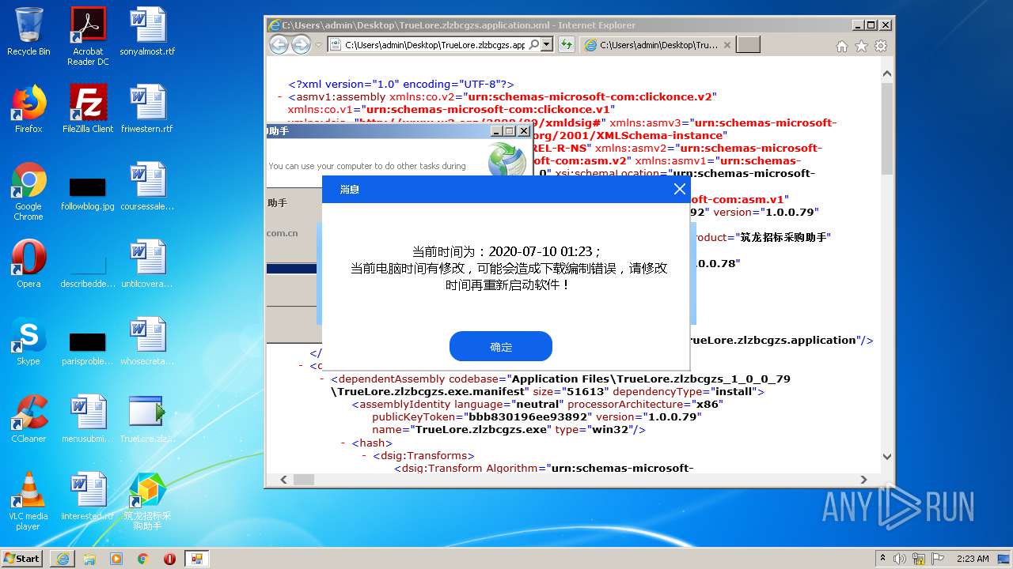Click the horizontal scrollbar left arrow in IE
This screenshot has height=569, width=1013.
284,480
